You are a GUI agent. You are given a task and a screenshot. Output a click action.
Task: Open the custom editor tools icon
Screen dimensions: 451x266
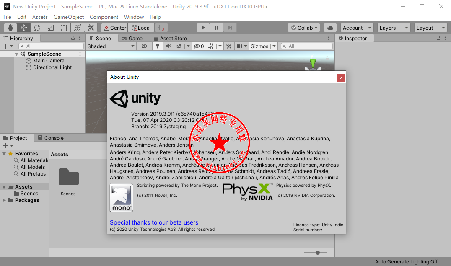tap(91, 28)
